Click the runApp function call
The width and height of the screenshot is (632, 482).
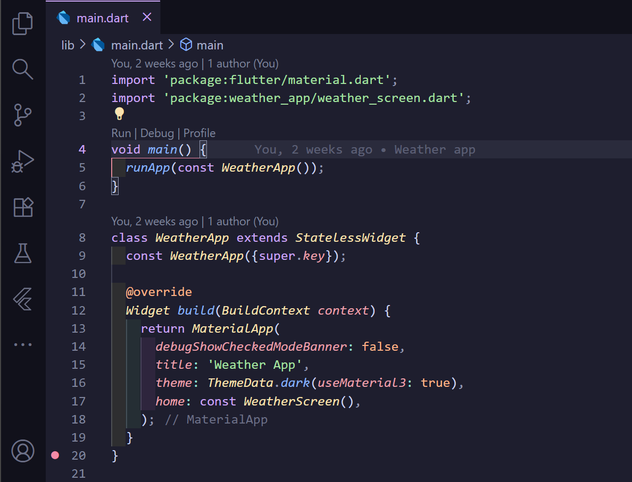tap(148, 167)
